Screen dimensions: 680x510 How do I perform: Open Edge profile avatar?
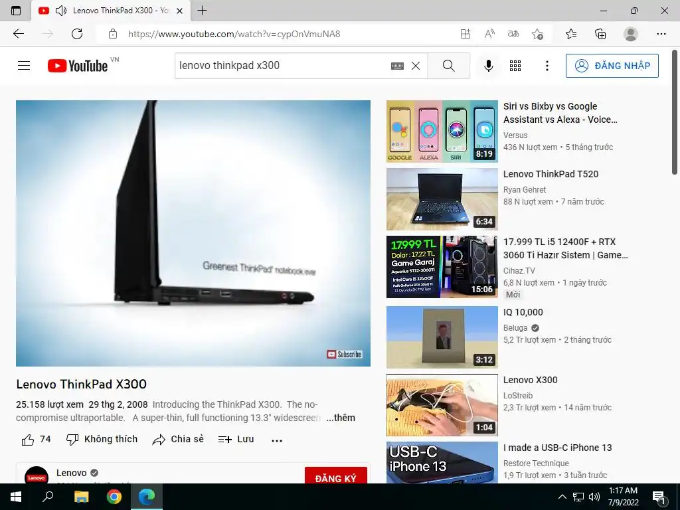tap(631, 34)
